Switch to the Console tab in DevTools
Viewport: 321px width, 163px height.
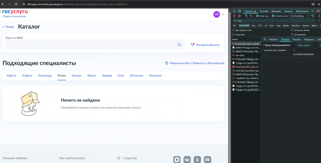coord(264,11)
